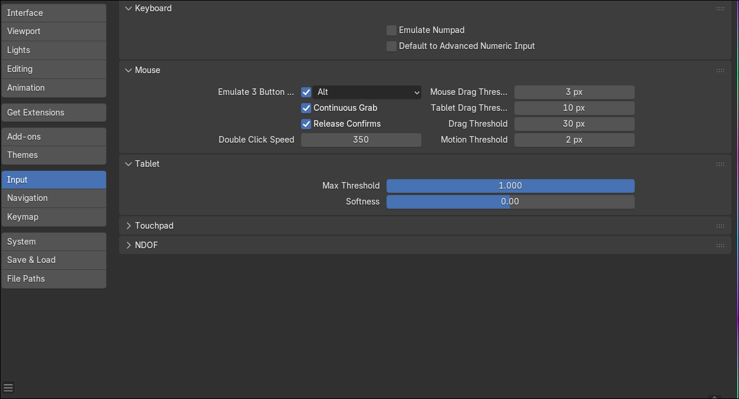Open the Add-ons section

pyautogui.click(x=54, y=137)
